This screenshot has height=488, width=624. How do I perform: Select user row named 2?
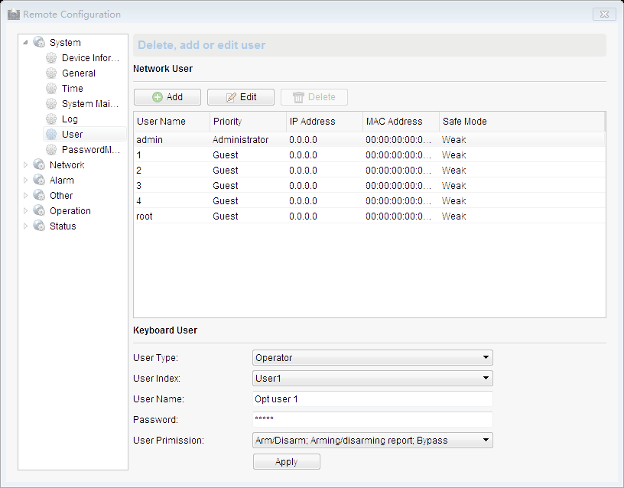coord(369,171)
